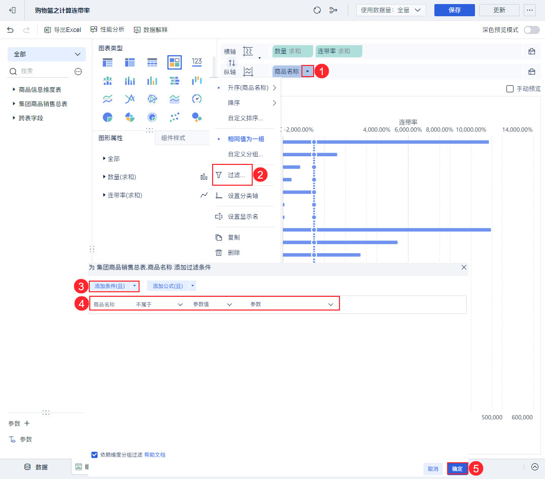Open 性能分析 performance analysis
Screen dimensions: 545x479
pos(108,29)
